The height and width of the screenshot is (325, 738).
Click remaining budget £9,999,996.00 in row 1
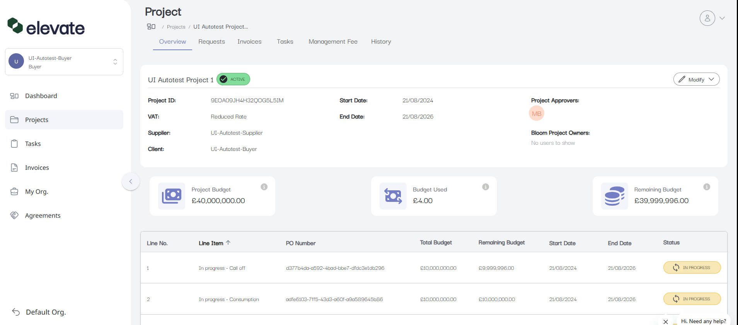pyautogui.click(x=496, y=268)
